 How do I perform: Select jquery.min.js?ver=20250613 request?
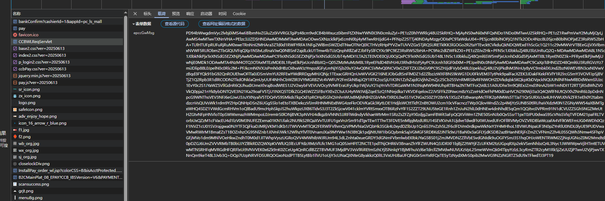point(68,76)
